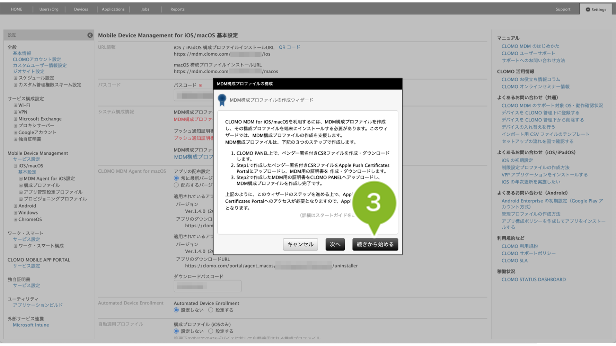Image resolution: width=616 pixels, height=346 pixels.
Task: Open CLOMO オンラインセミナー情報 link
Action: 536,87
